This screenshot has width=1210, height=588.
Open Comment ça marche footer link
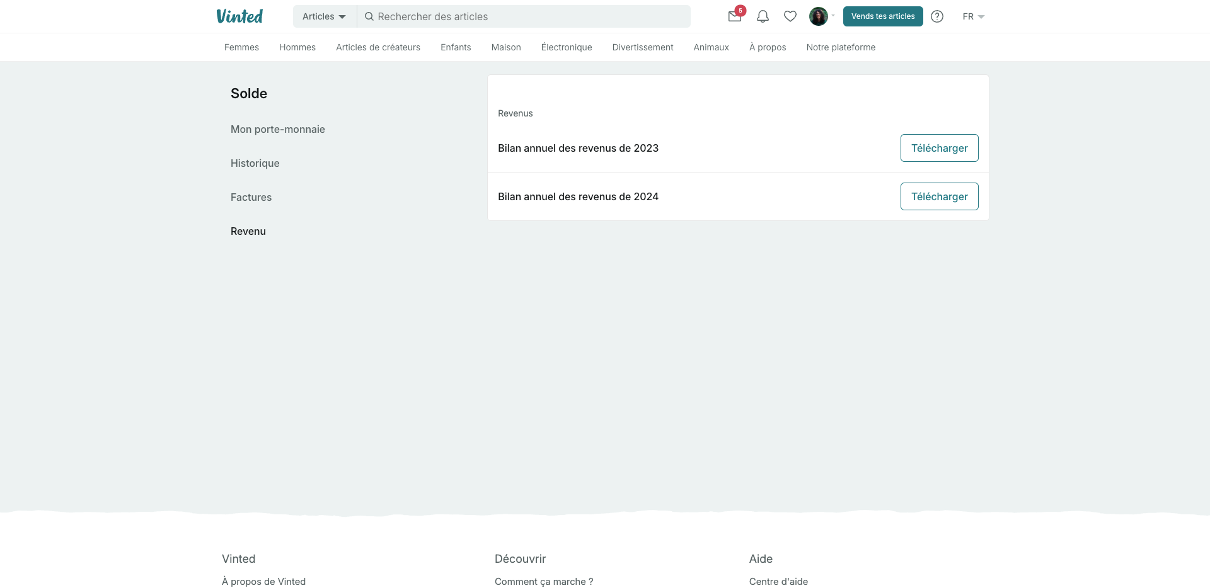click(x=544, y=582)
